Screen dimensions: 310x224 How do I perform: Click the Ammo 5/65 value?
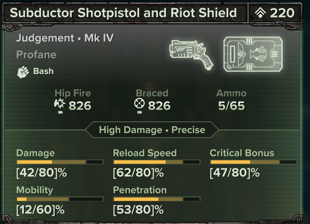[x=231, y=106]
